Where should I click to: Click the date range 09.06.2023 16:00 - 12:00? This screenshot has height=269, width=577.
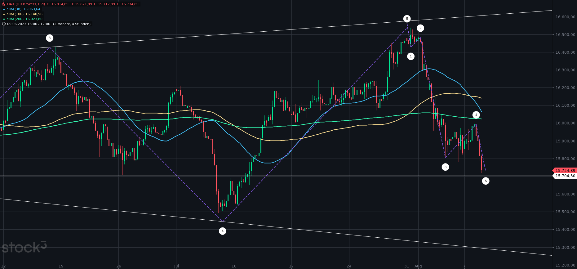29,24
